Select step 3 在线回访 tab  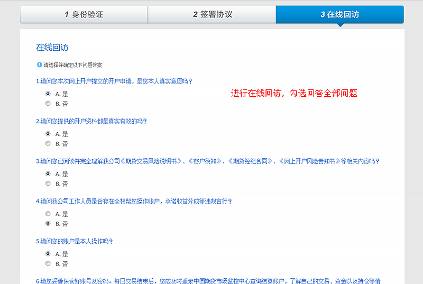pos(339,14)
